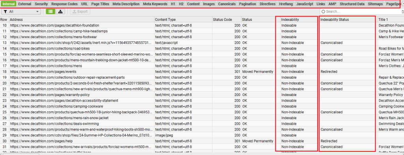
Task: Switch to the Hreflang tab
Action: coord(286,4)
